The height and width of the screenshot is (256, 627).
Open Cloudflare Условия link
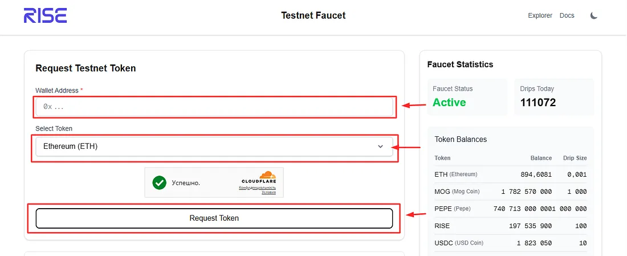(268, 192)
